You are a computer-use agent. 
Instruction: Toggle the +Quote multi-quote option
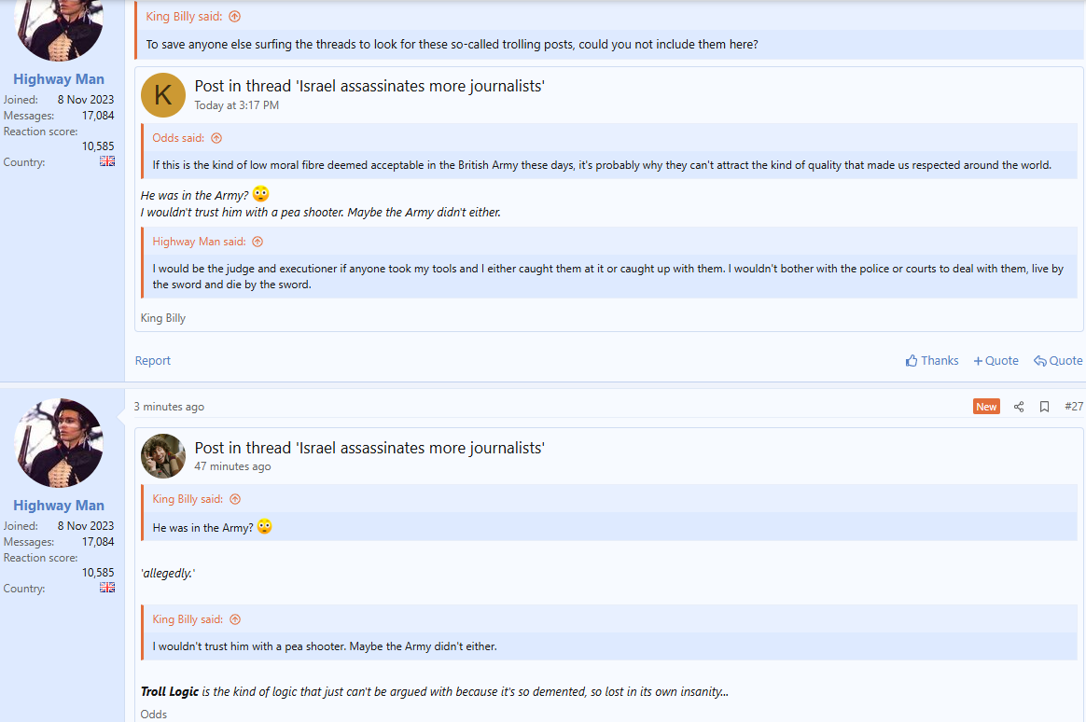click(x=995, y=361)
